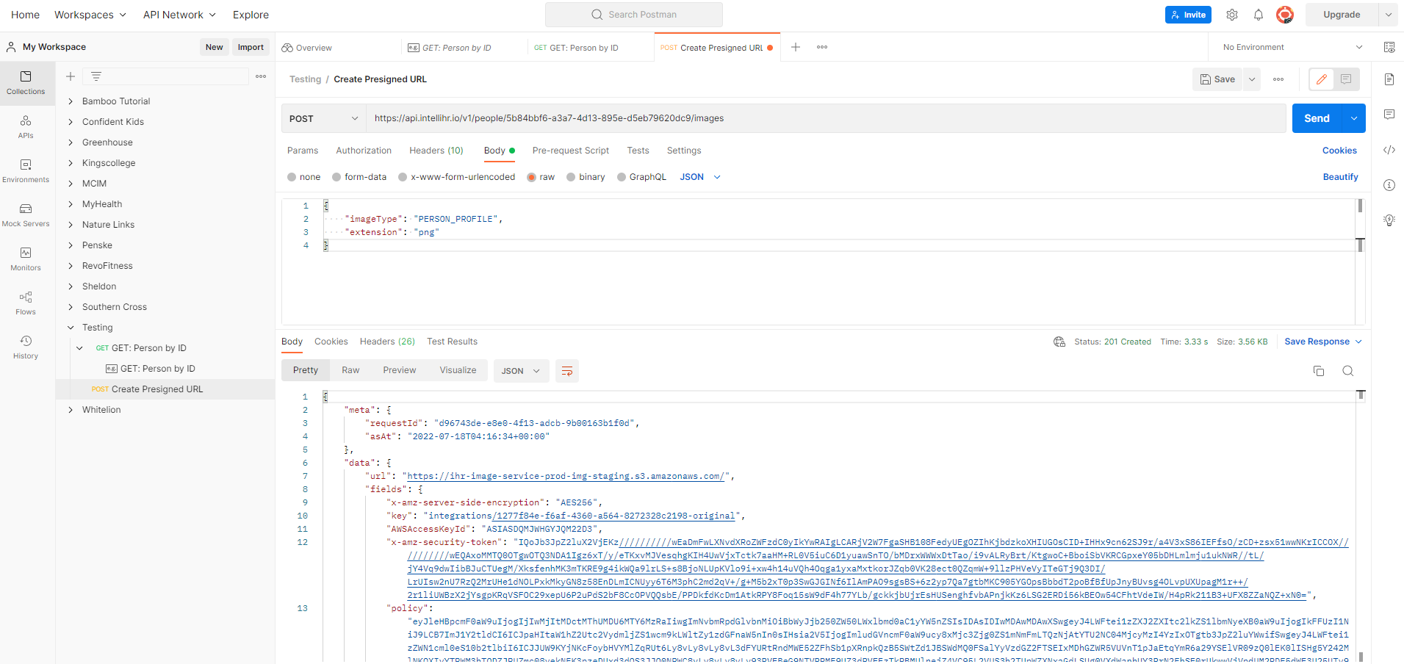
Task: Switch to comment mode icon
Action: [1346, 79]
